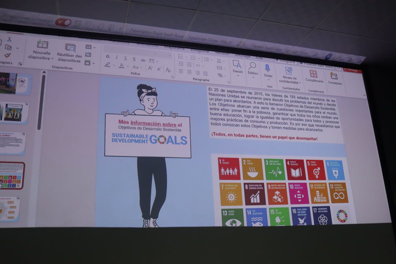Click the Copy icon in clipboard group
Image resolution: width=396 pixels, height=264 pixels.
coord(8,47)
